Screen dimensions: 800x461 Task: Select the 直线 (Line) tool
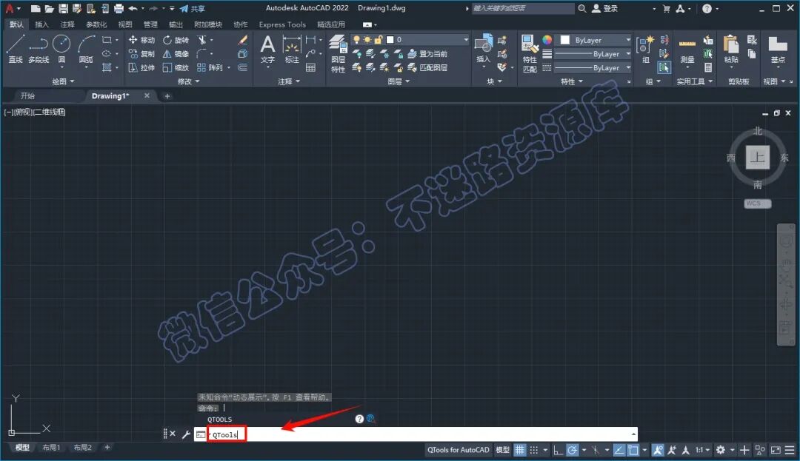(16, 50)
